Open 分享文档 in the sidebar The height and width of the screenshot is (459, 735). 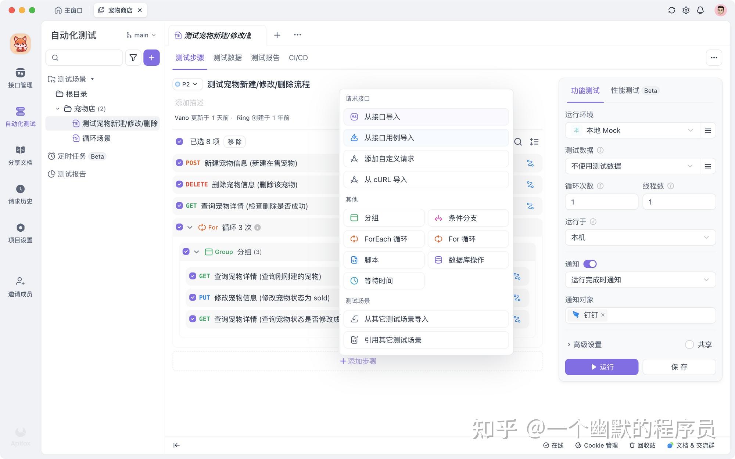tap(20, 156)
